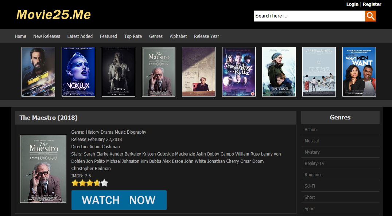Select The Prodigy poster thumbnail
The height and width of the screenshot is (216, 392).
(119, 72)
